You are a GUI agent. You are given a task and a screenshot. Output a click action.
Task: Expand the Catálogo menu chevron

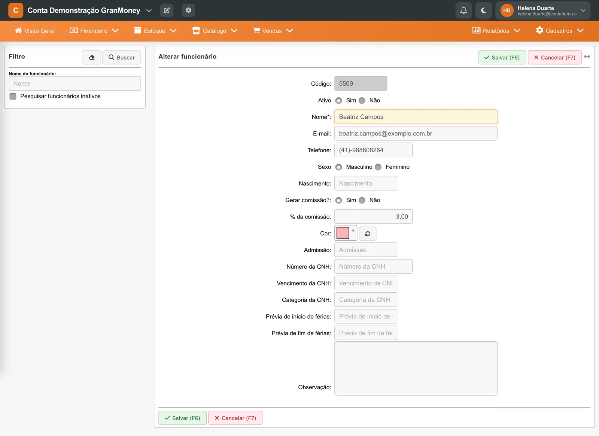click(234, 31)
